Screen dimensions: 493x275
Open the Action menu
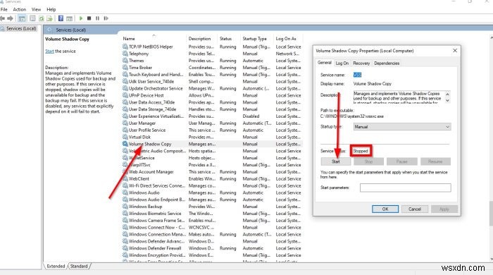(19, 9)
